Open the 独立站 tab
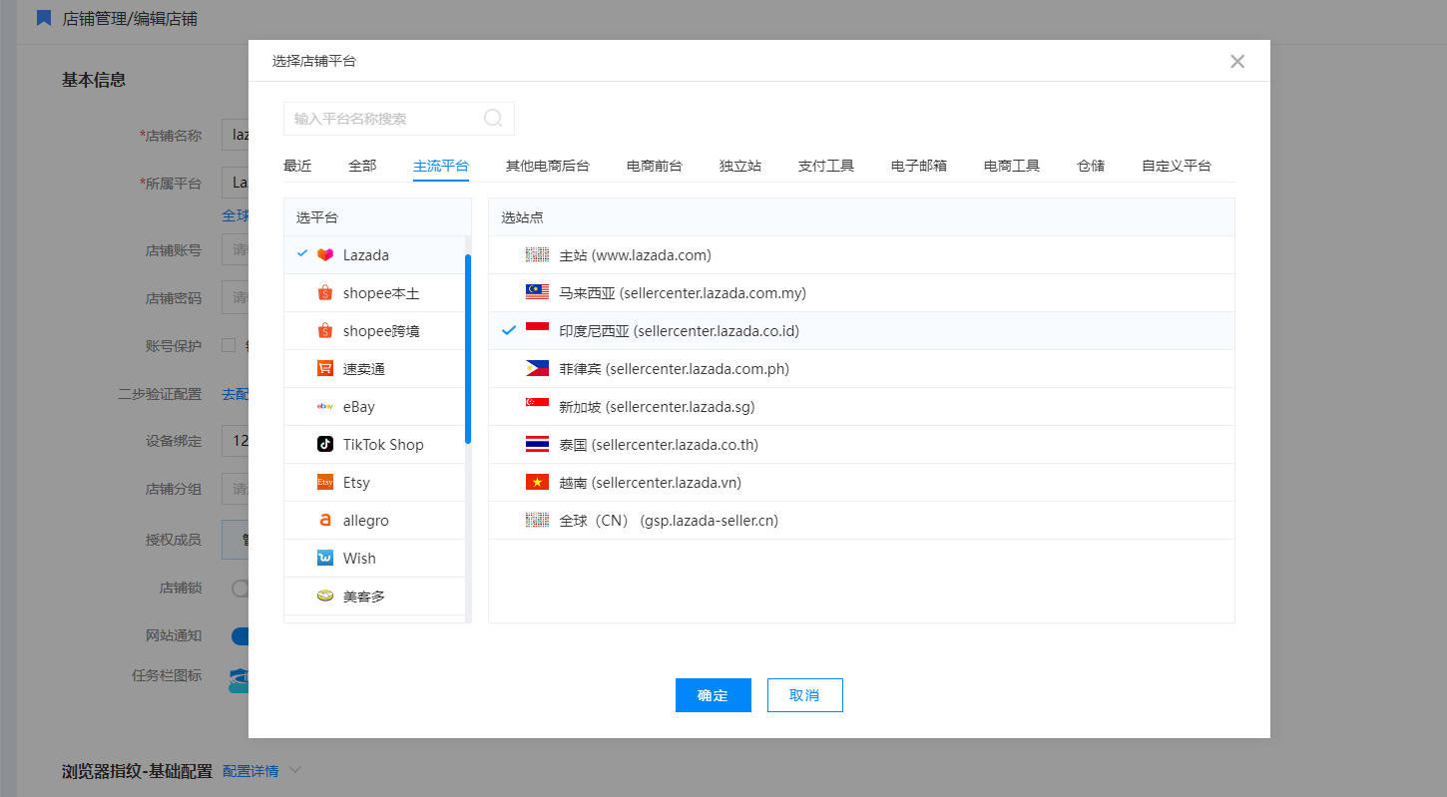 pyautogui.click(x=739, y=166)
